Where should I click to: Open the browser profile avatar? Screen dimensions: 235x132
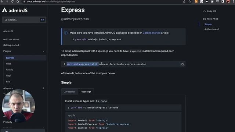click(228, 1)
